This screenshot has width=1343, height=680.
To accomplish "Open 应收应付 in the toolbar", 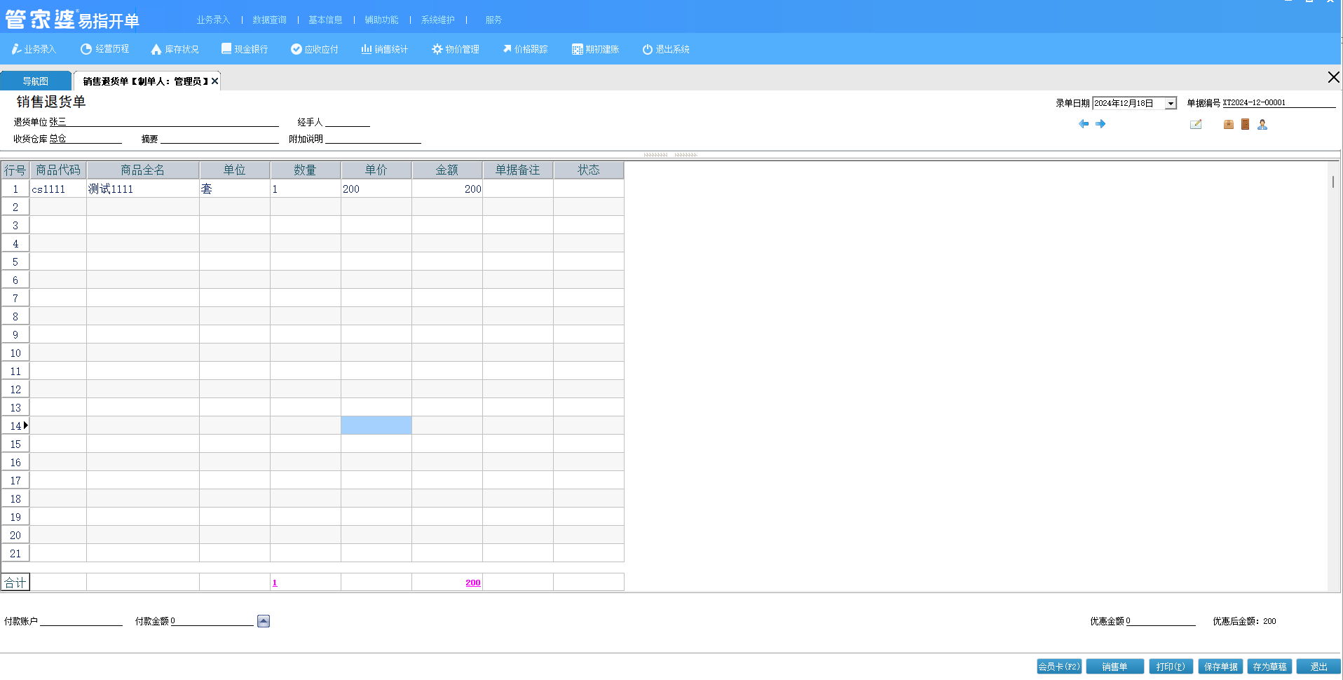I will click(315, 49).
